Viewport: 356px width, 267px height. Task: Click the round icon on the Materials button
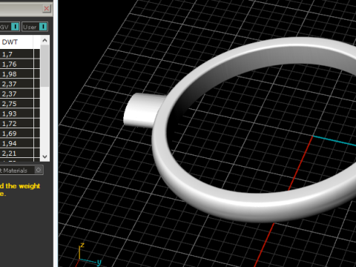[39, 170]
